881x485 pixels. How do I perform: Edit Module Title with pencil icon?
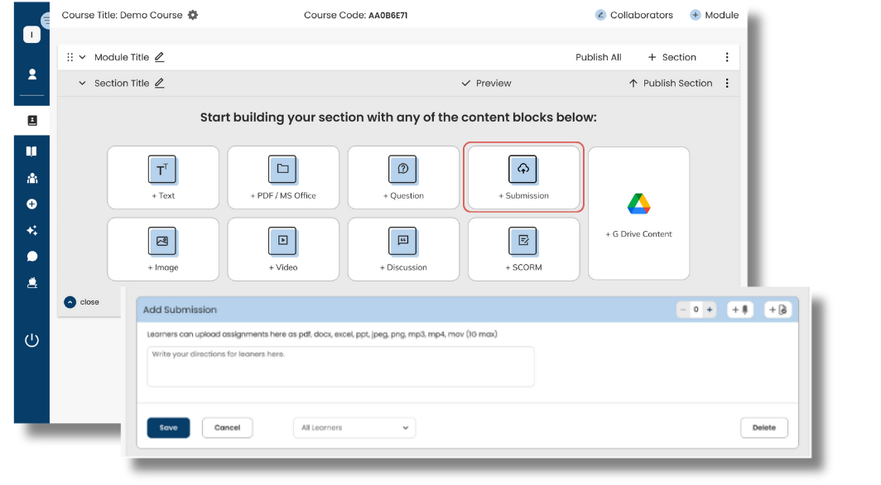coord(160,57)
